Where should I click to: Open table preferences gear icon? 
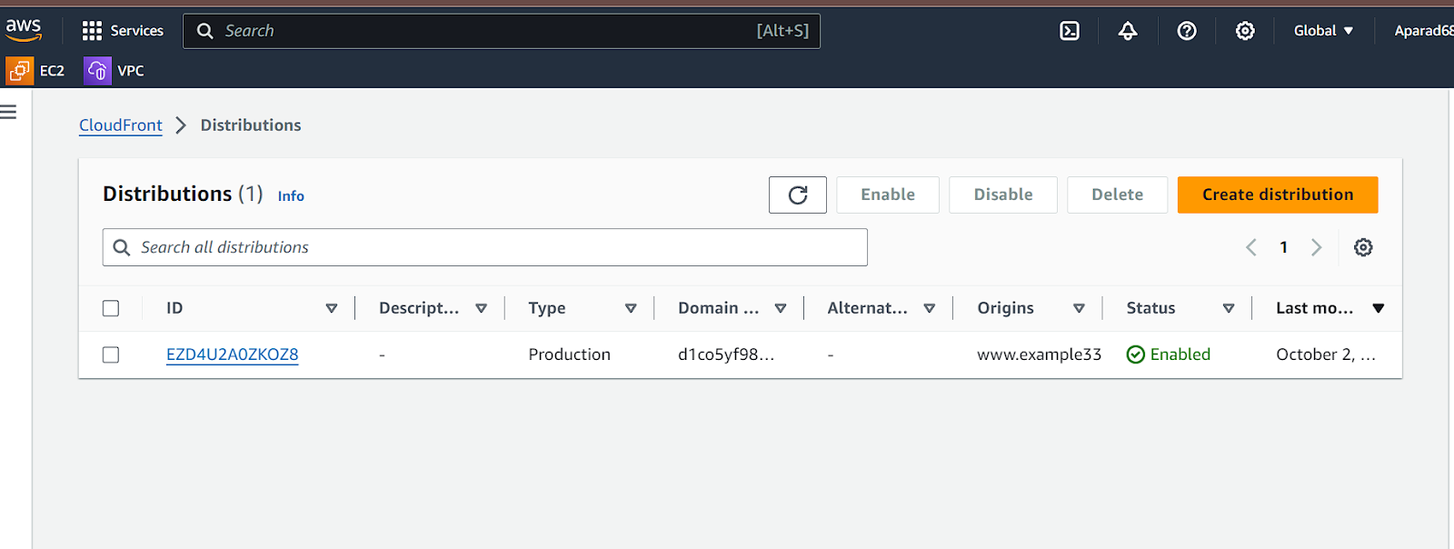(x=1363, y=247)
